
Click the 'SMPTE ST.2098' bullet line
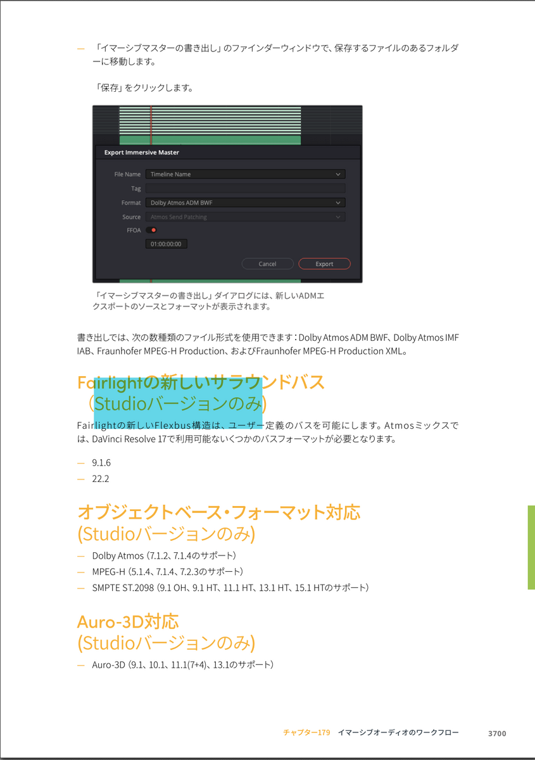[230, 588]
